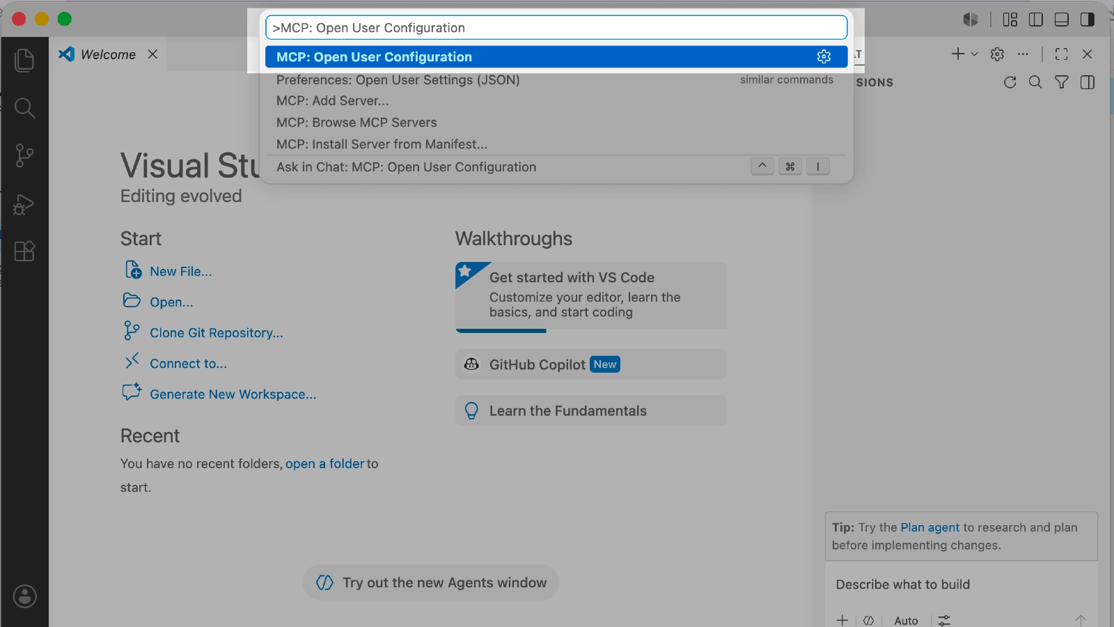This screenshot has height=627, width=1114.
Task: Start a new chat with plus icon
Action: click(x=958, y=54)
